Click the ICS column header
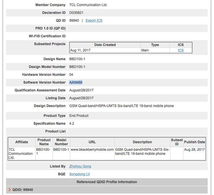214x195 pixels. [x=180, y=45]
